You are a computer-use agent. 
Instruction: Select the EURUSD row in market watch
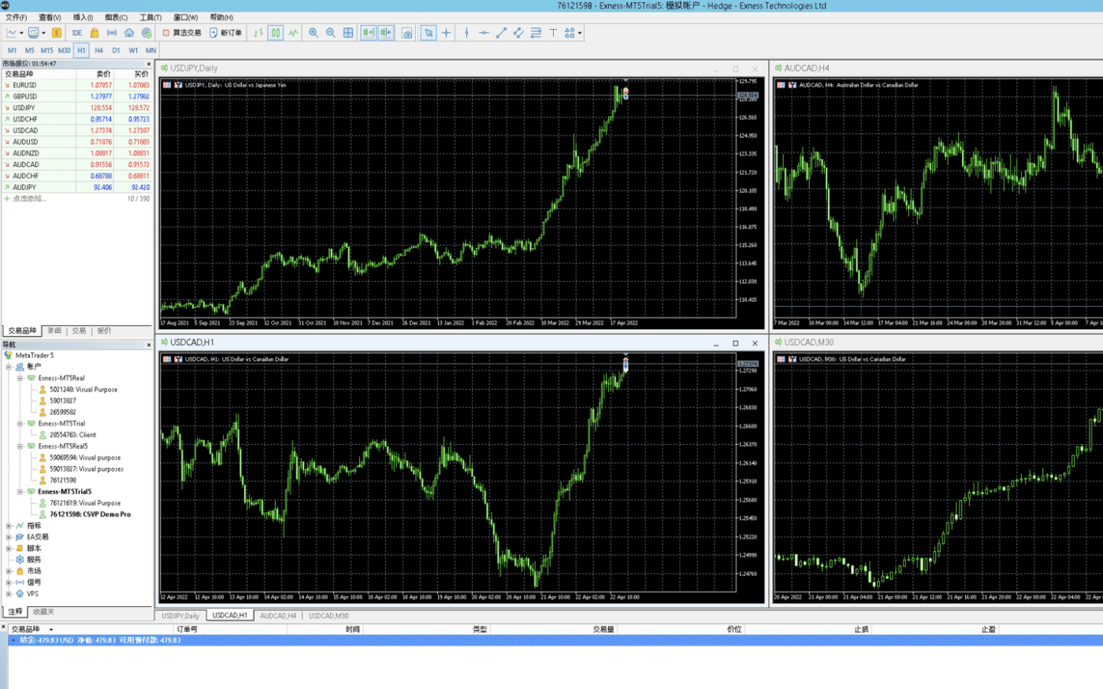[77, 85]
